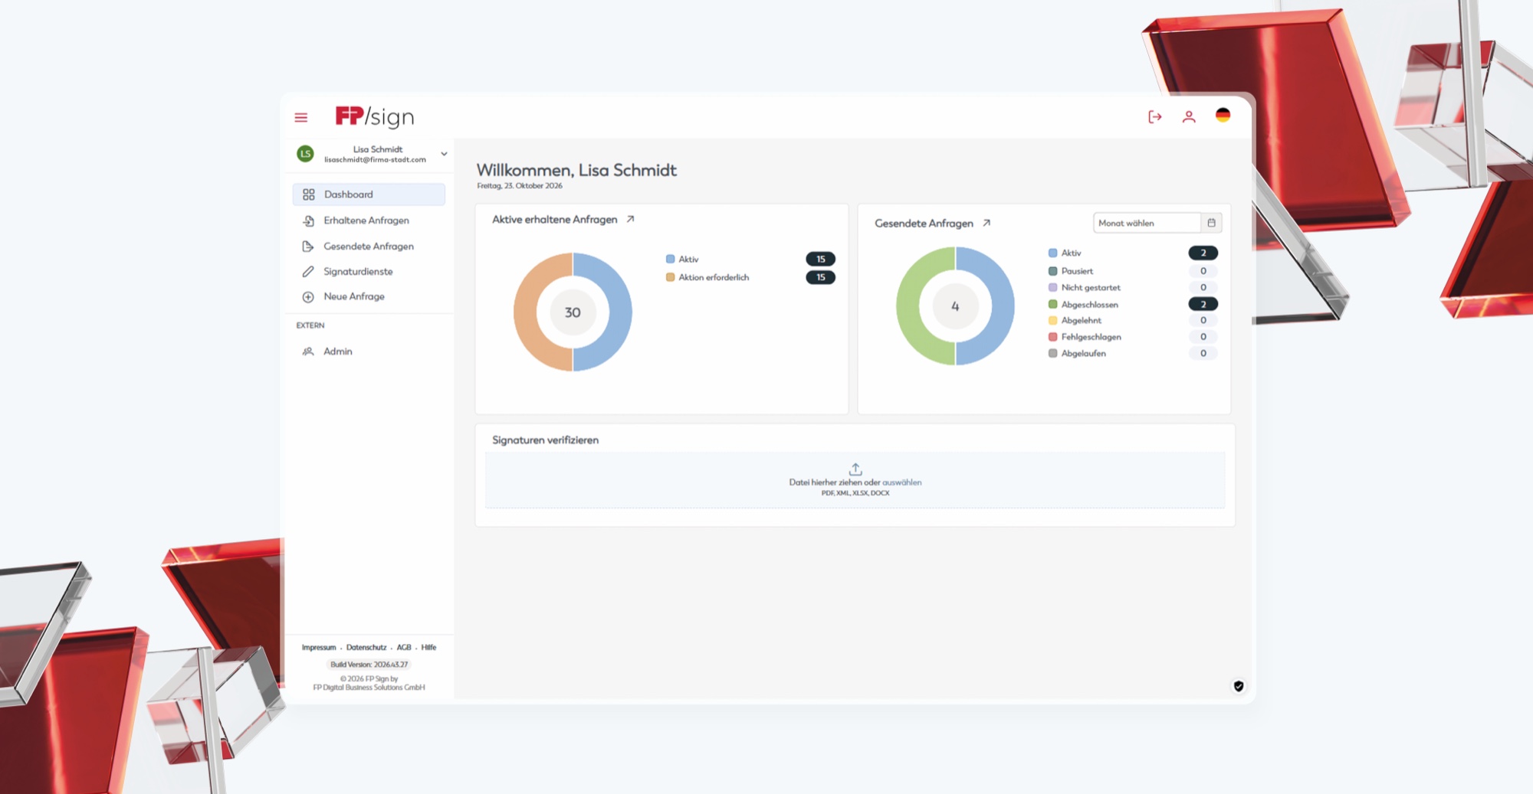Click the Build Version label
Screen dimensions: 1533x794
[369, 665]
